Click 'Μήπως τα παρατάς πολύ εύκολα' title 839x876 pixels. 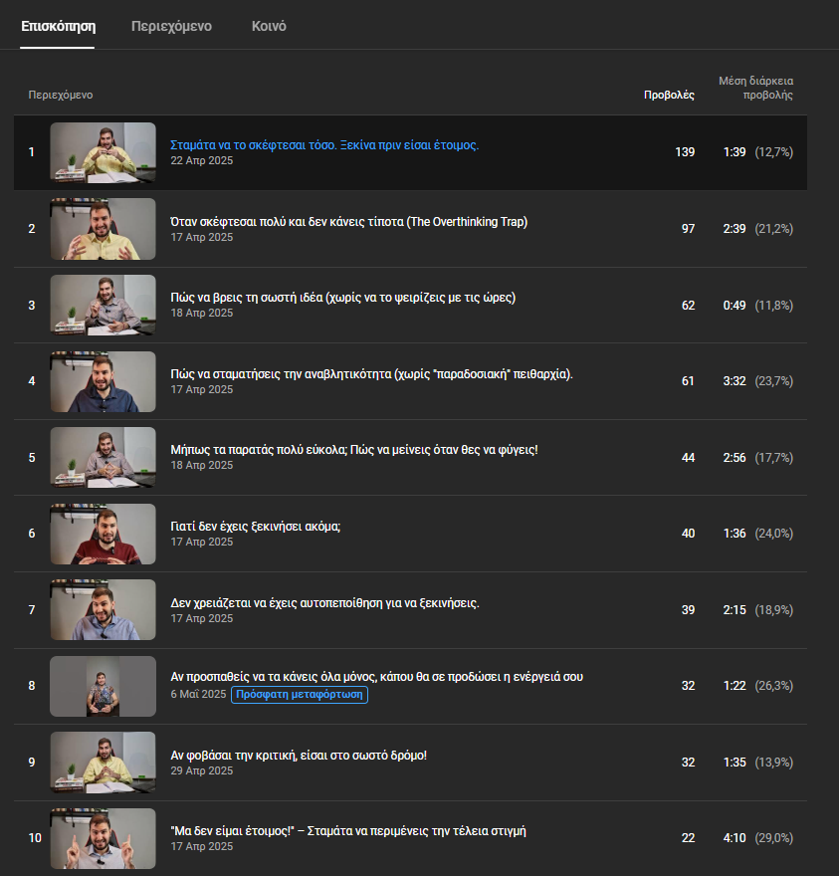(x=353, y=450)
